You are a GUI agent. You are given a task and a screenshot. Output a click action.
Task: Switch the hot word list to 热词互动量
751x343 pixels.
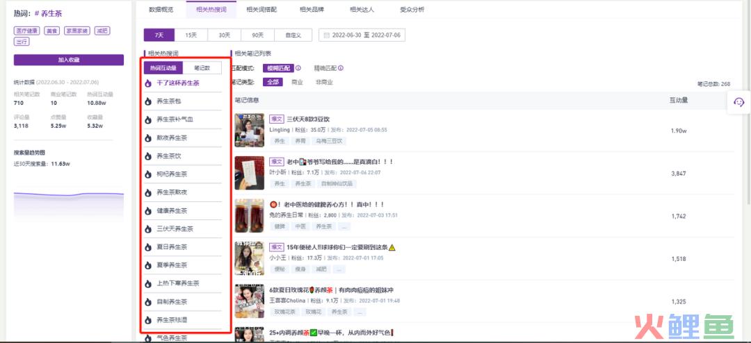click(x=163, y=68)
